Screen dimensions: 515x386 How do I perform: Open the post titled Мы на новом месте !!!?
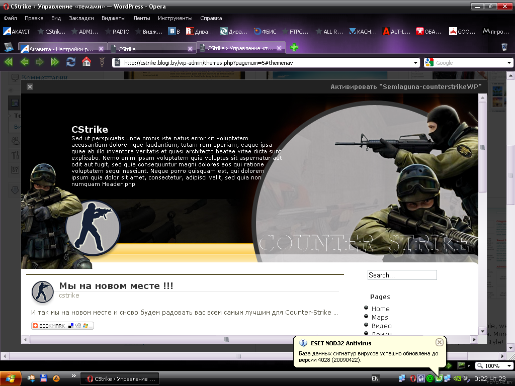pyautogui.click(x=116, y=285)
